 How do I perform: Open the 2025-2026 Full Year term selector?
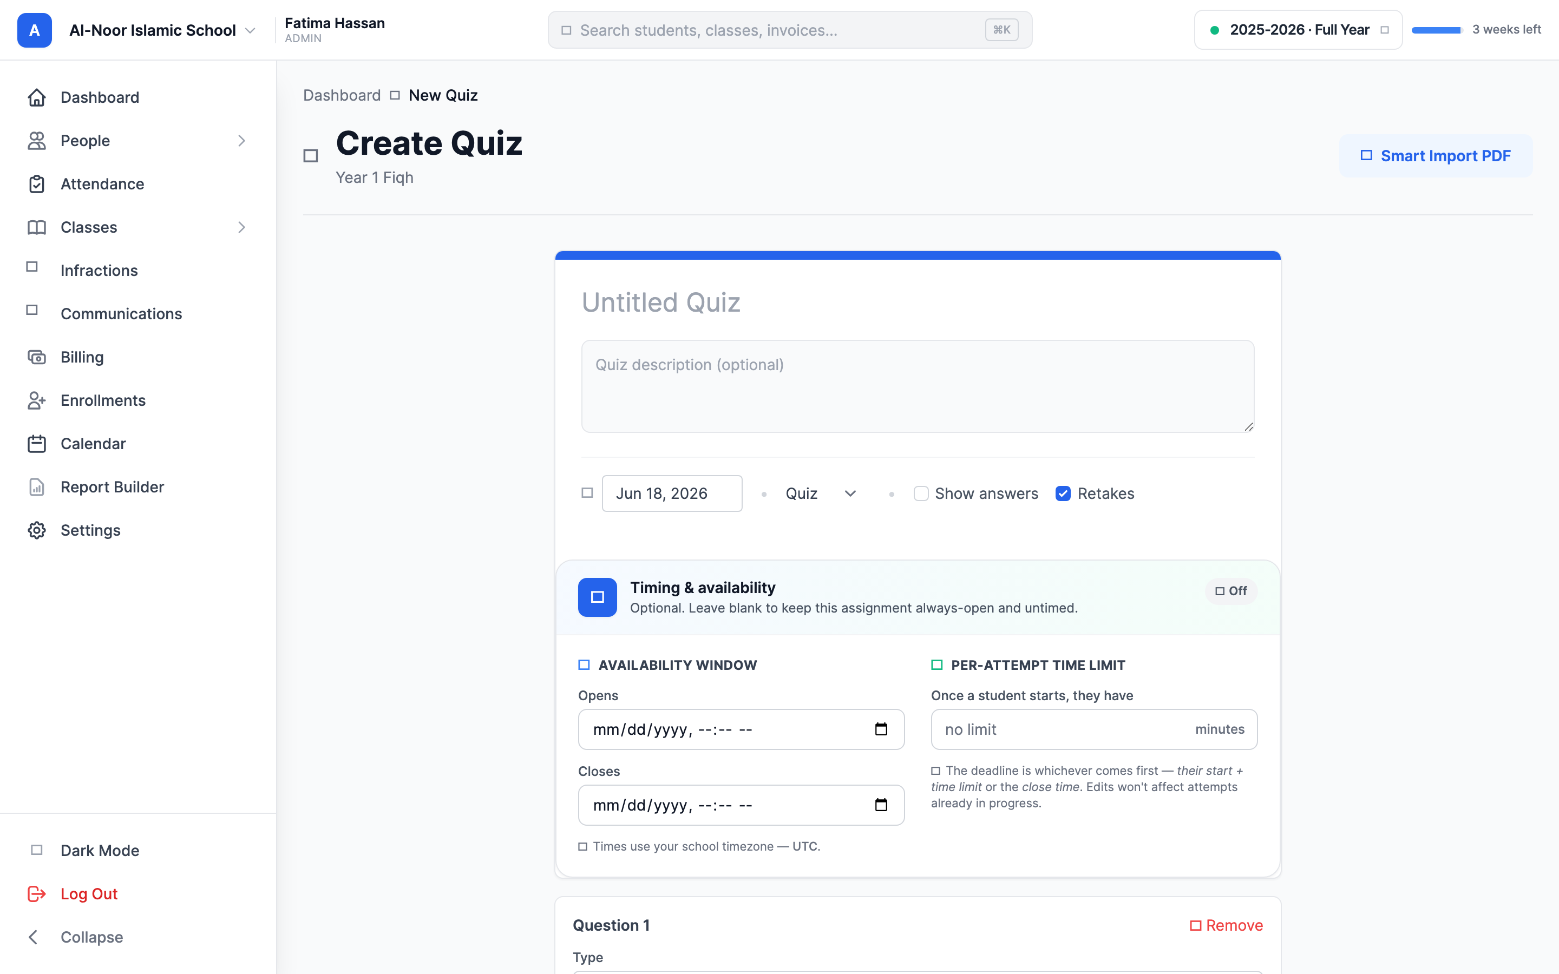pyautogui.click(x=1298, y=30)
